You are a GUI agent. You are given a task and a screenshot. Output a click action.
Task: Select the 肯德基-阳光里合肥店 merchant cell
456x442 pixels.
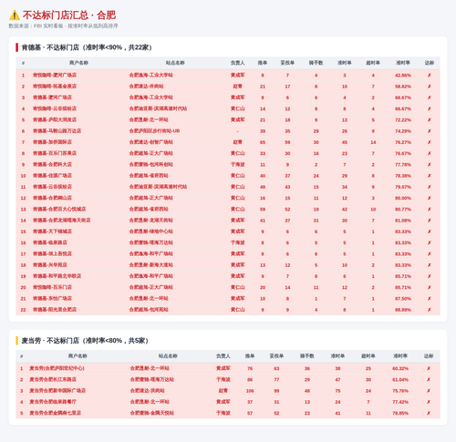click(55, 310)
